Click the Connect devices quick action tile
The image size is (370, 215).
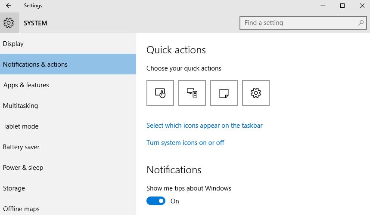(192, 93)
